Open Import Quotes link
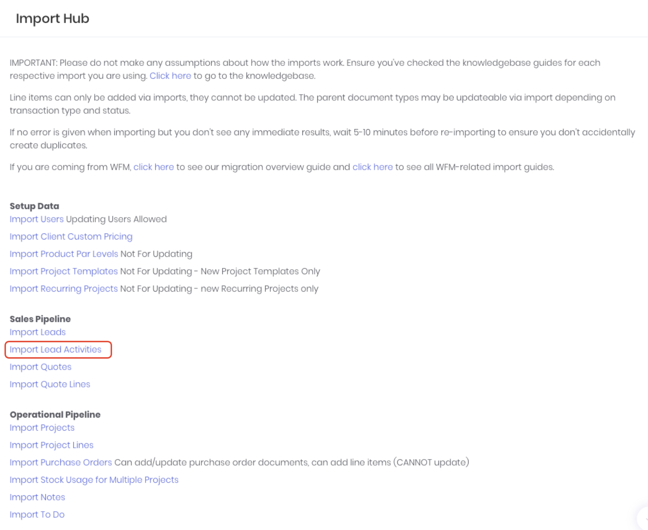The height and width of the screenshot is (530, 648). (41, 367)
